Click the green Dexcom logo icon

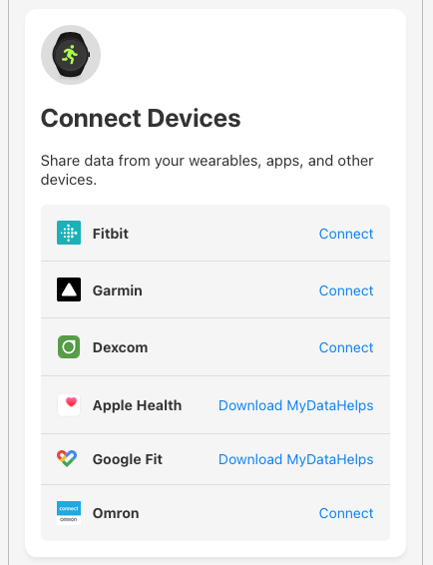(69, 347)
